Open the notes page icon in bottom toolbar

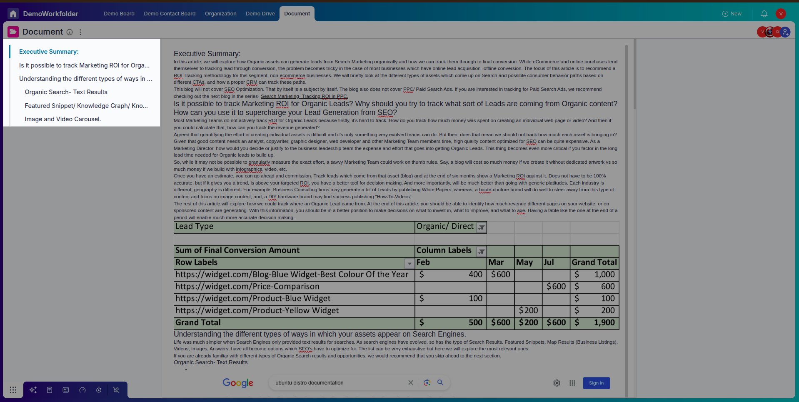tap(50, 390)
